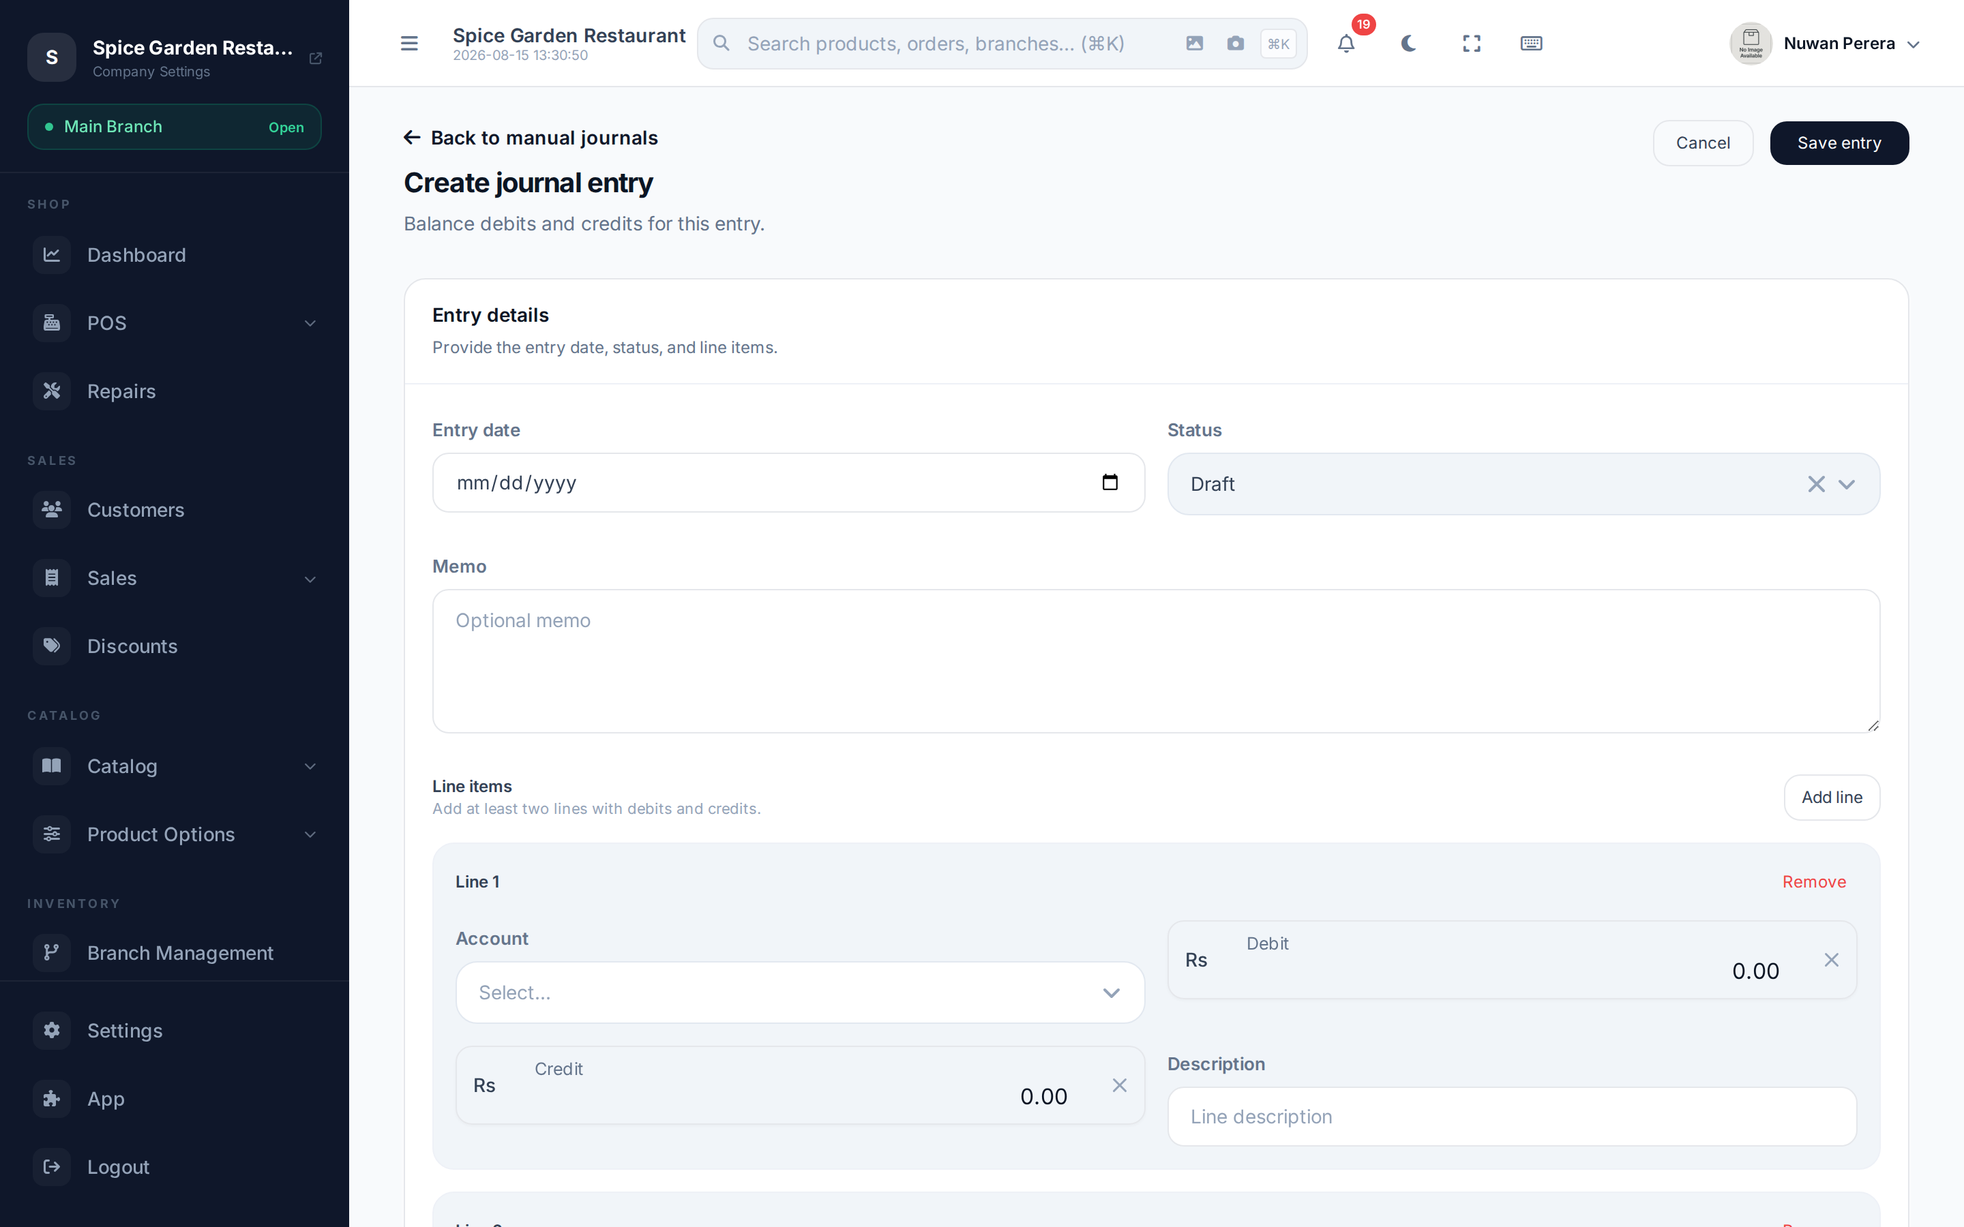The width and height of the screenshot is (1964, 1227).
Task: Click the image search icon
Action: click(1194, 43)
